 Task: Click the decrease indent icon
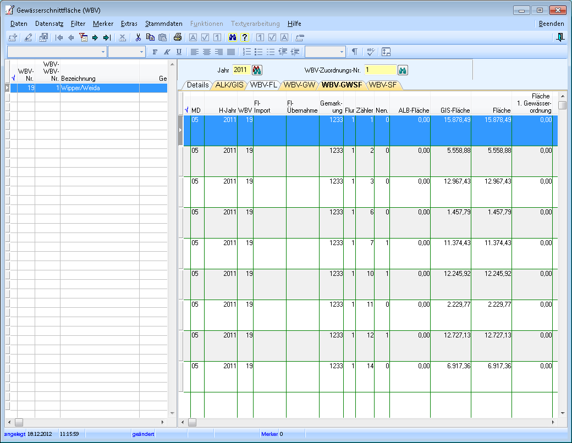coord(283,52)
